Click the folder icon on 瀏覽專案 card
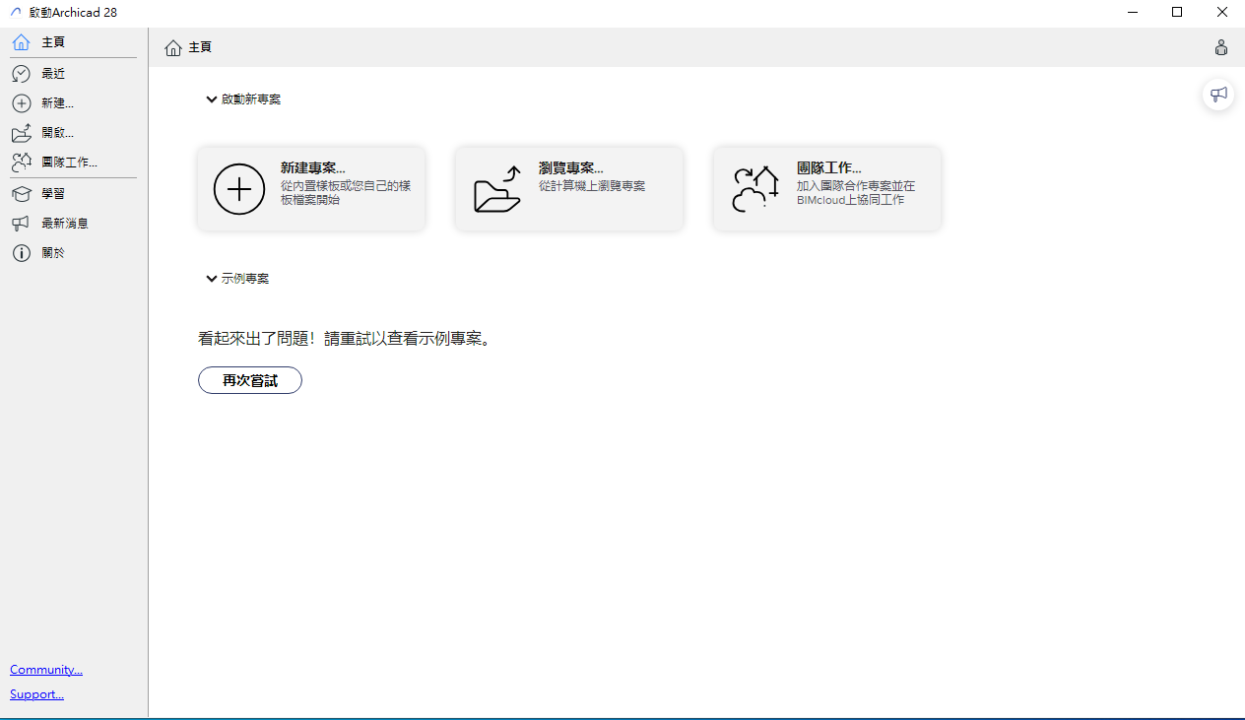 tap(497, 189)
